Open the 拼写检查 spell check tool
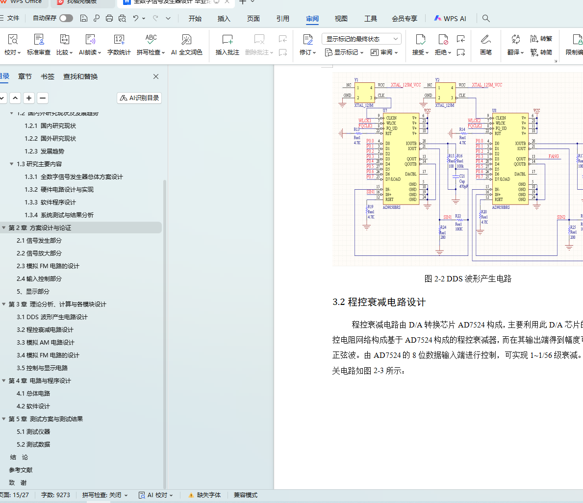Viewport: 583px width, 503px height. [x=151, y=40]
